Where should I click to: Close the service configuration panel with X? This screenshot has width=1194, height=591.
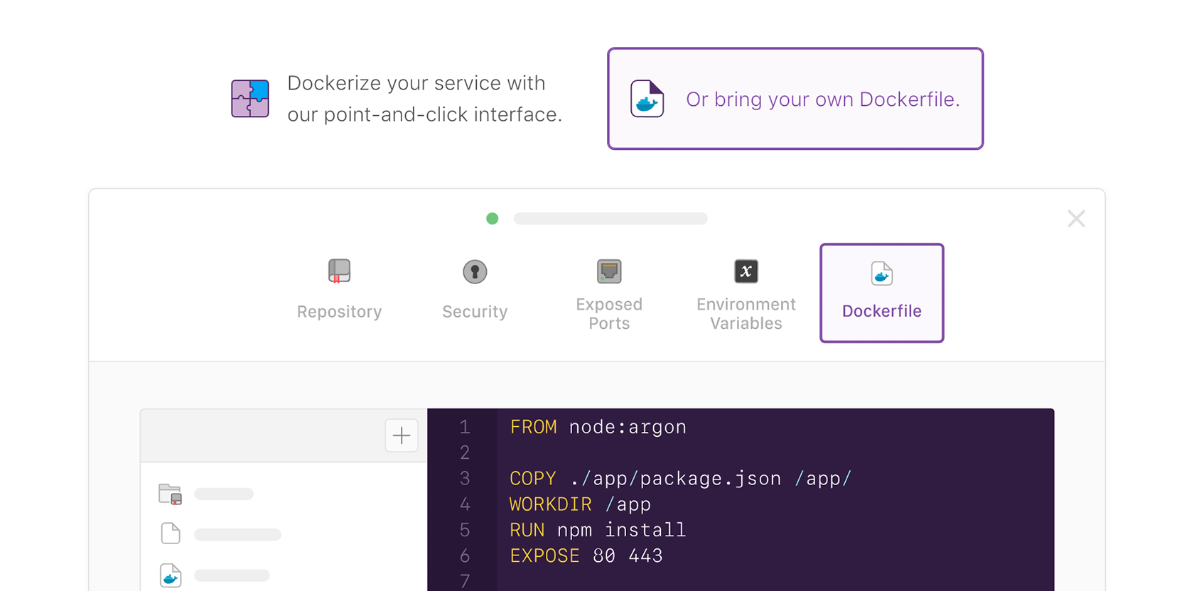(x=1076, y=219)
